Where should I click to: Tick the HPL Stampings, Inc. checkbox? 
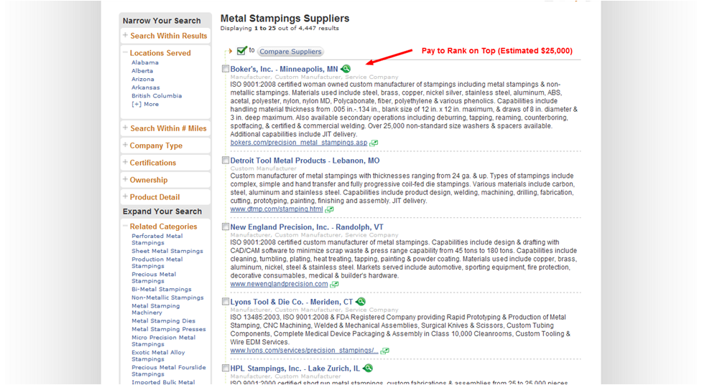tap(226, 368)
